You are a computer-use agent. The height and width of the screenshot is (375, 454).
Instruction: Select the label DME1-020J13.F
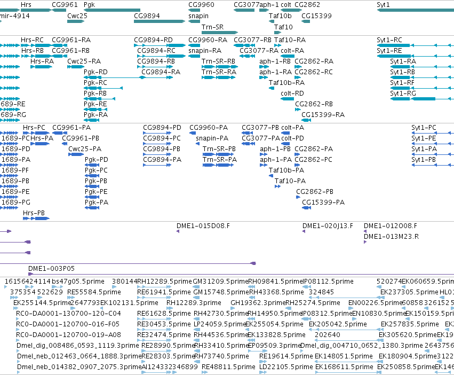coord(328,225)
